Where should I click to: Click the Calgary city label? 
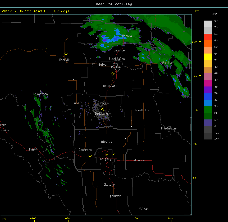pos(106,159)
